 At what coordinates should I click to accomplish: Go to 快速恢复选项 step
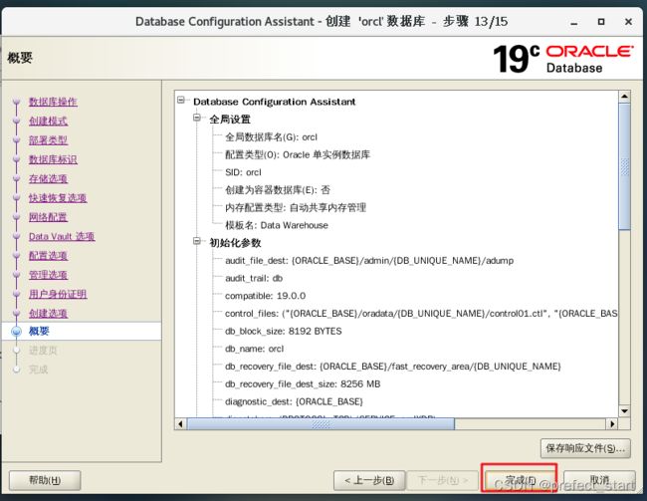click(x=58, y=198)
